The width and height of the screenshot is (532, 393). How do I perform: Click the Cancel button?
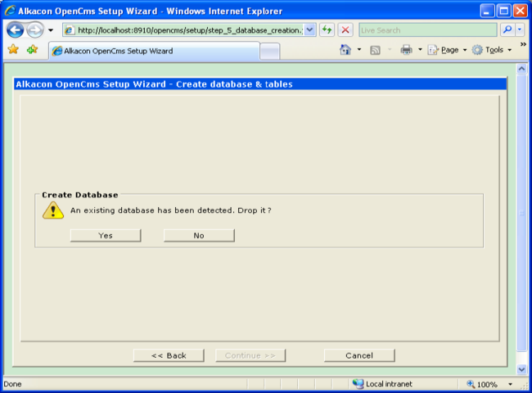pos(359,355)
